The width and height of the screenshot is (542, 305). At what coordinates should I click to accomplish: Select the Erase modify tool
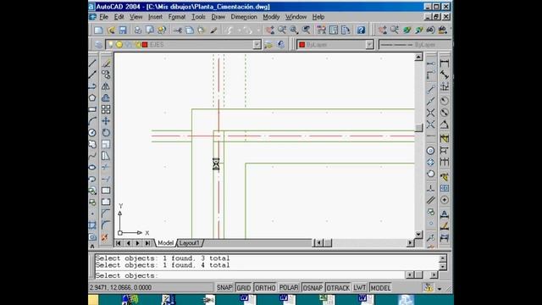(106, 63)
